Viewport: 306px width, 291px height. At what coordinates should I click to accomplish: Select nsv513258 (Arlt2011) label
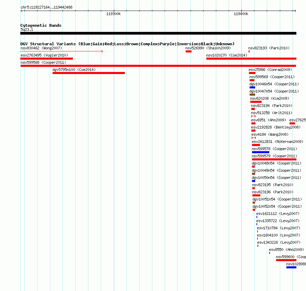pos(272,113)
